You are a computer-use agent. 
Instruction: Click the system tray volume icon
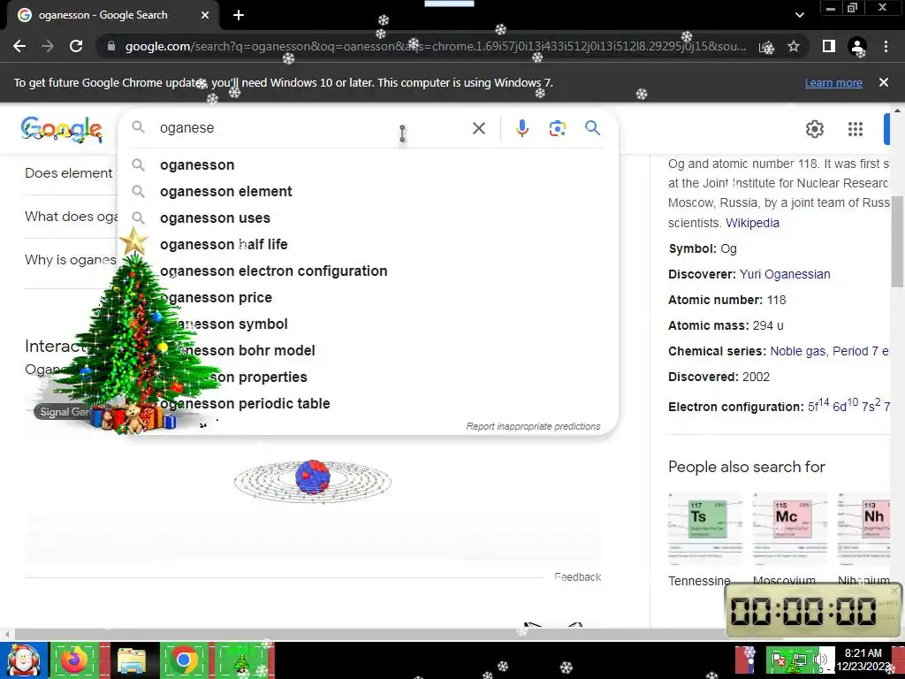(819, 660)
